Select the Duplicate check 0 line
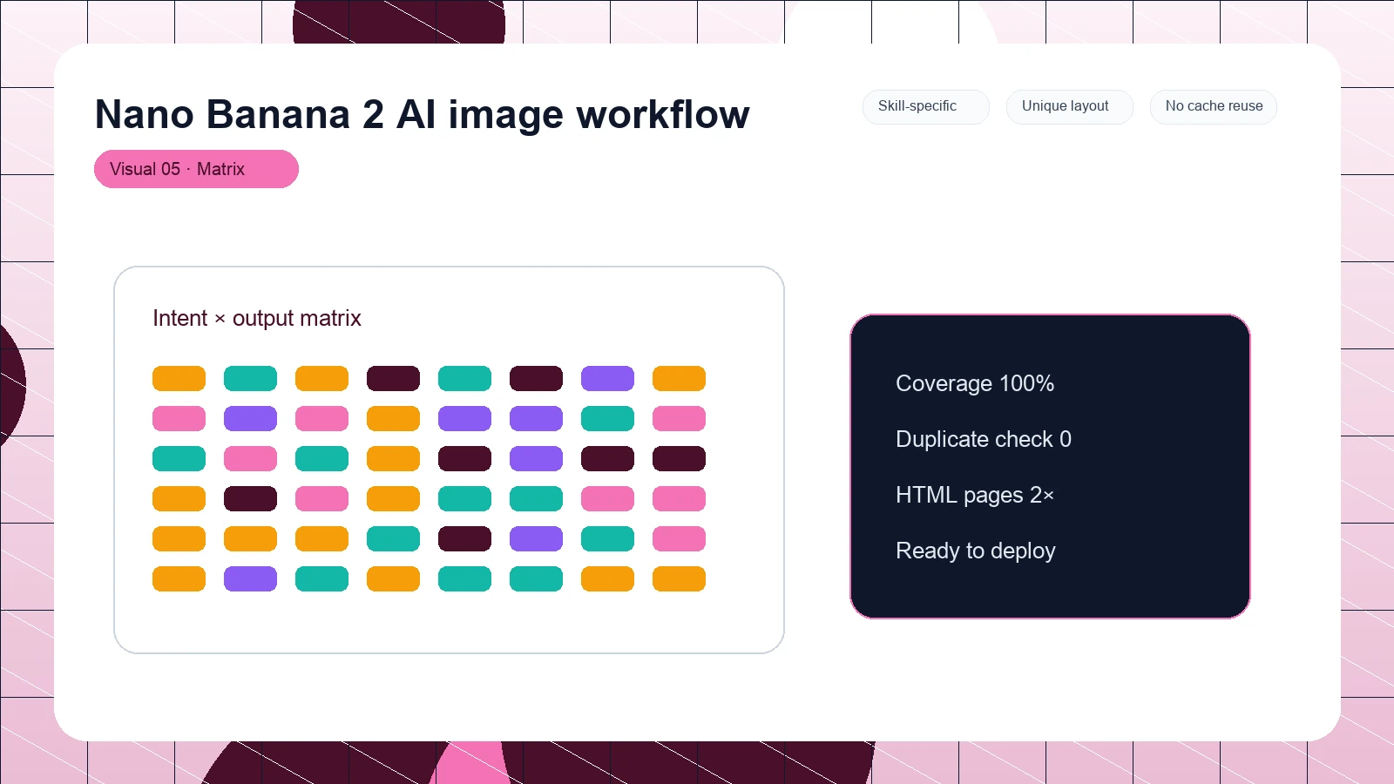Image resolution: width=1394 pixels, height=784 pixels. [984, 439]
